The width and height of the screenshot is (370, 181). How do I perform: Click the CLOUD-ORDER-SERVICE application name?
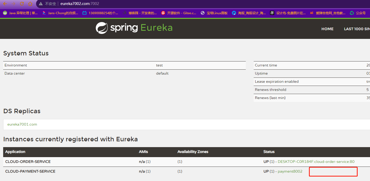28,162
